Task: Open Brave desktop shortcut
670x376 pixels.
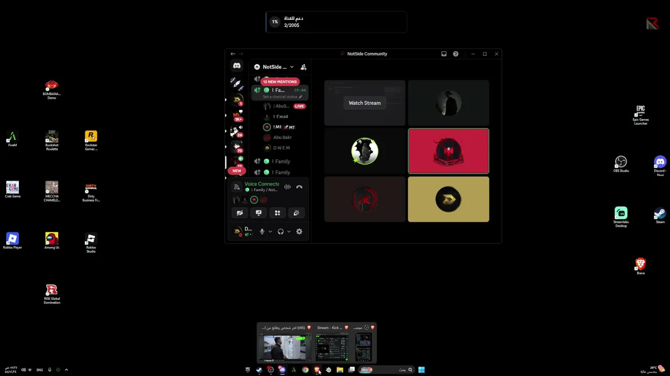Action: click(x=641, y=266)
